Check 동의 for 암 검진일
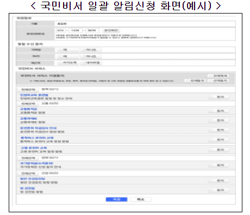This screenshot has width=250, height=215. pyautogui.click(x=218, y=190)
